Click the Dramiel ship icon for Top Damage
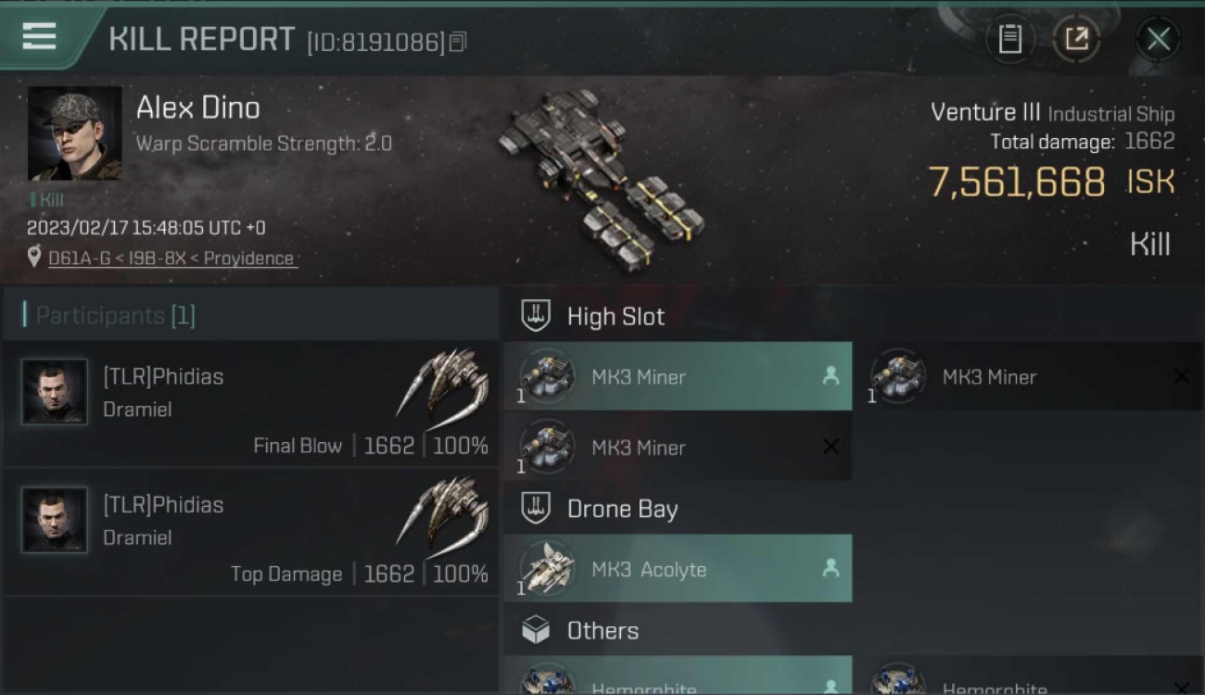 tap(444, 512)
